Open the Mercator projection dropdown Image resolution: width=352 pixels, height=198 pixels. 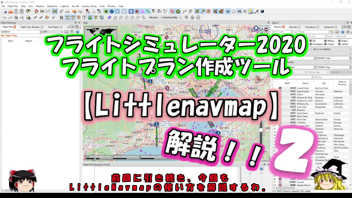tap(155, 17)
